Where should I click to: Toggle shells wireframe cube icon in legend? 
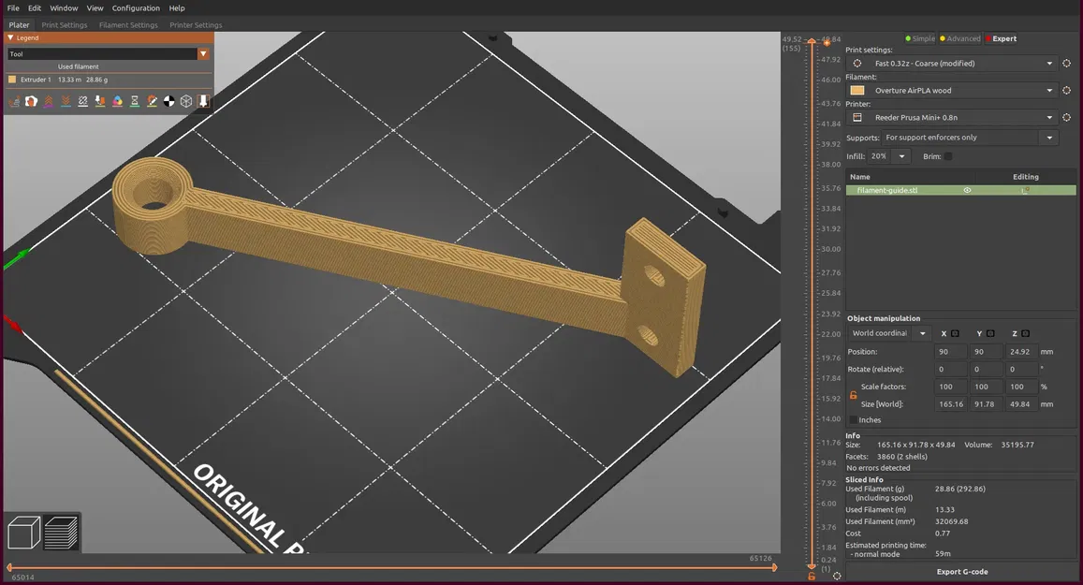click(186, 101)
